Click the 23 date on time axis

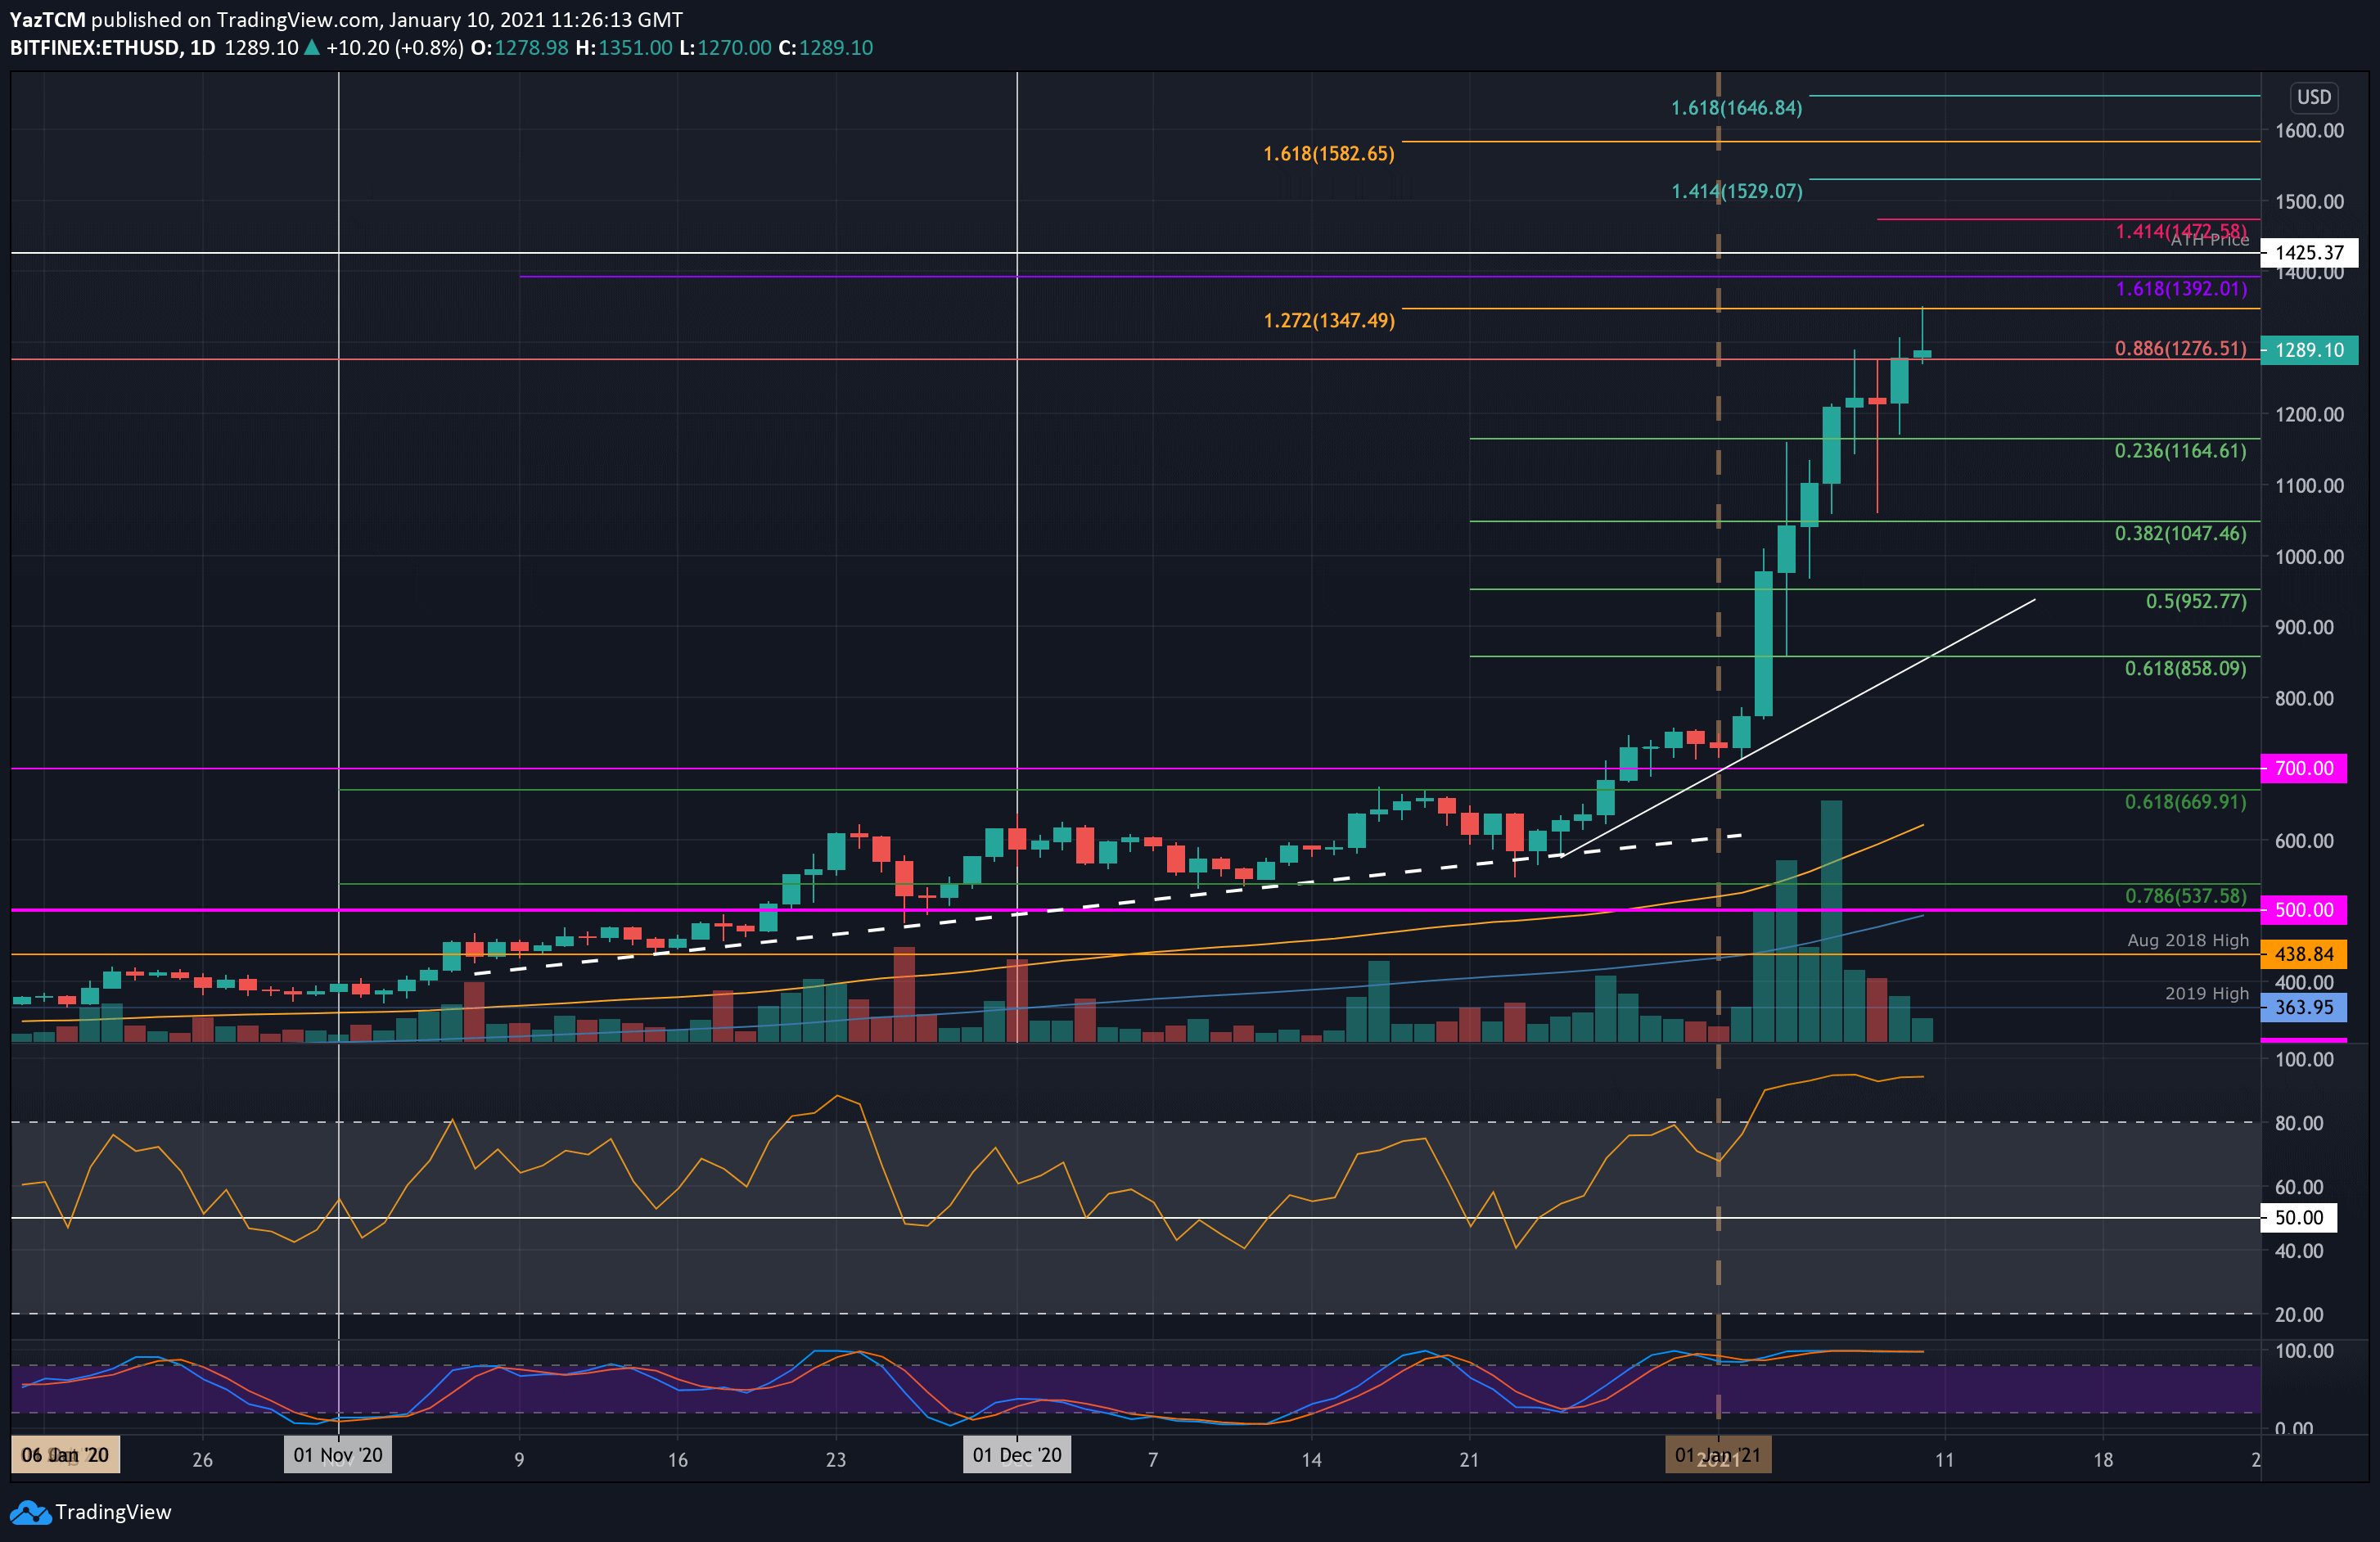(x=836, y=1460)
